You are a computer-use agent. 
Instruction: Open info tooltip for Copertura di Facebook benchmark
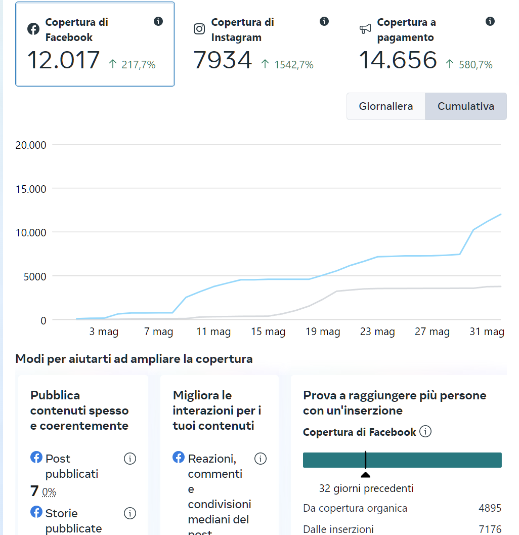click(x=425, y=432)
